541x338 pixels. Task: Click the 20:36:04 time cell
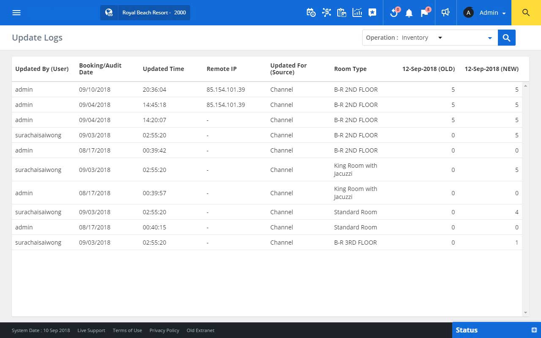pos(155,90)
